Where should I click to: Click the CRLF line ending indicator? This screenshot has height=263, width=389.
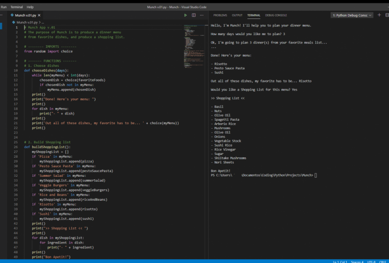(382, 262)
